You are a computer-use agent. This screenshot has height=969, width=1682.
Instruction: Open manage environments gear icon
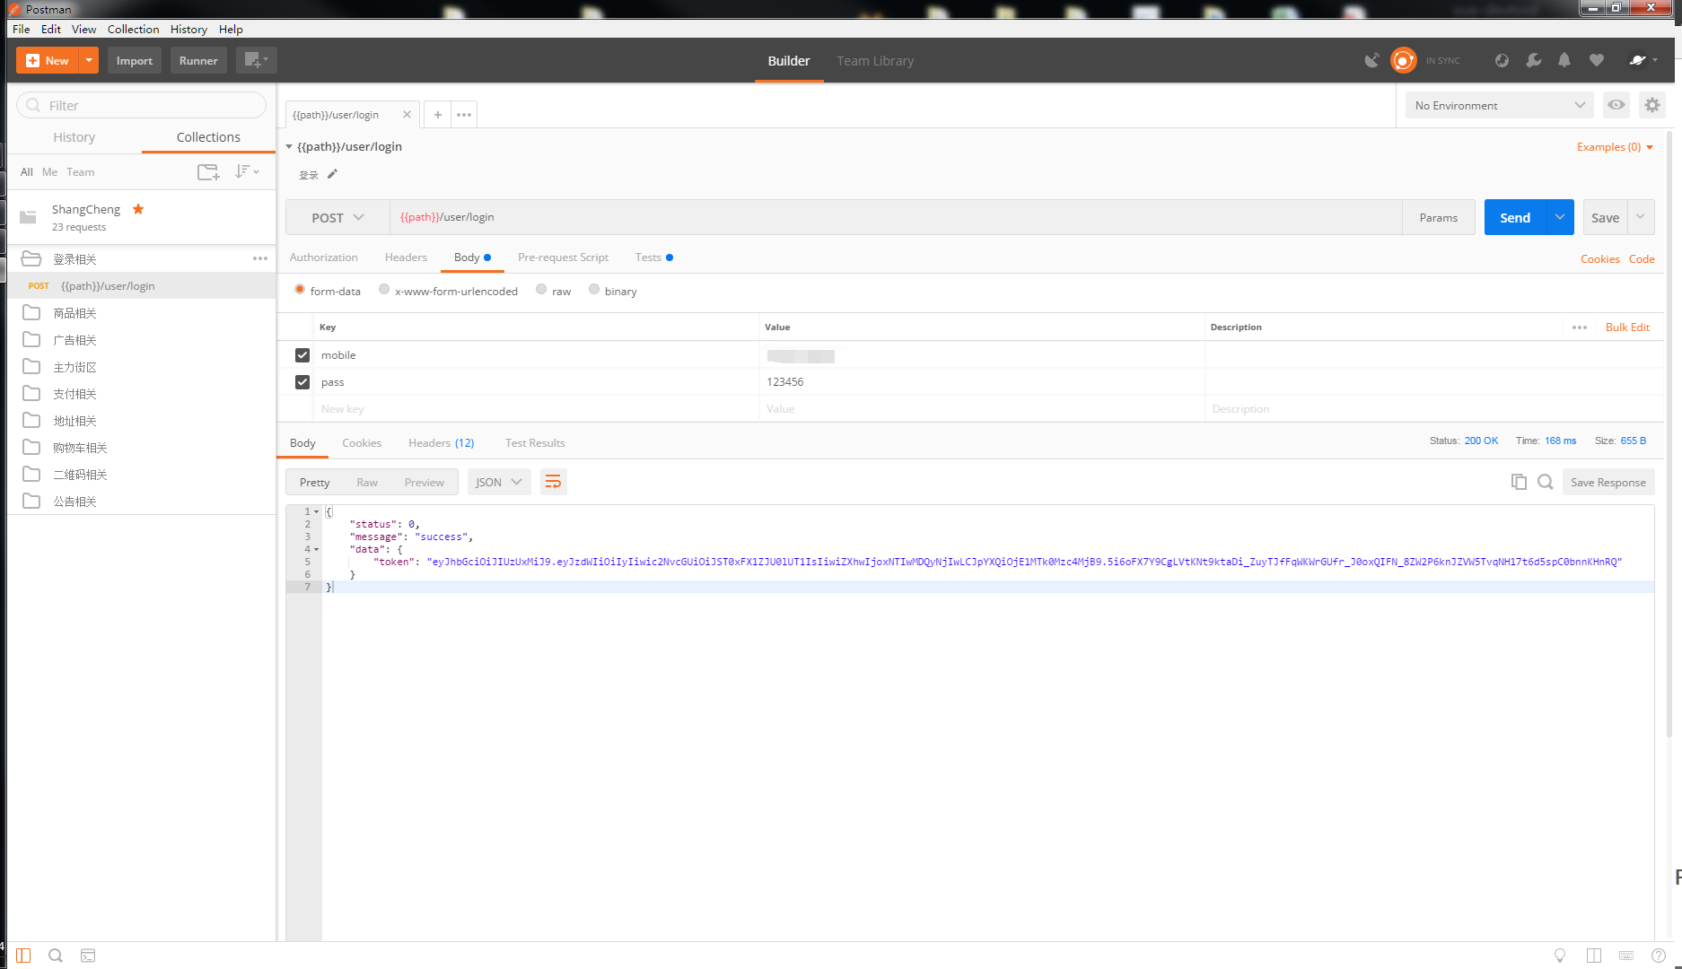click(x=1651, y=105)
